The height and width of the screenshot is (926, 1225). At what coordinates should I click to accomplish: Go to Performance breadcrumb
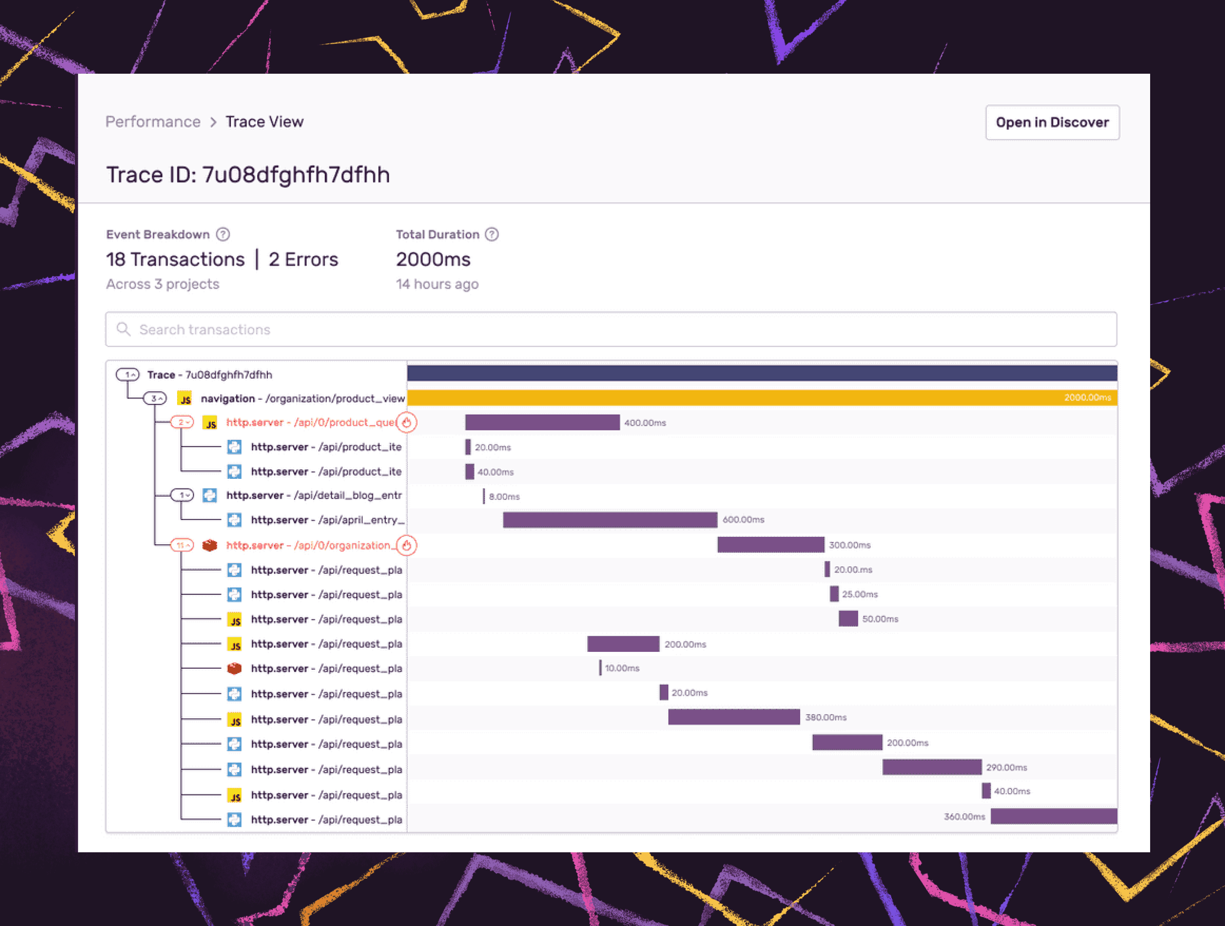click(x=153, y=122)
